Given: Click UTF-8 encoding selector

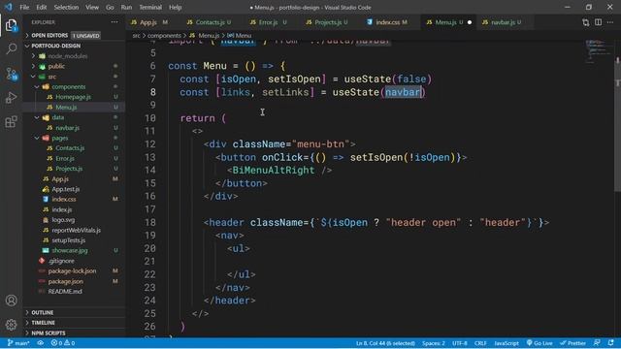Looking at the screenshot, I should point(460,343).
